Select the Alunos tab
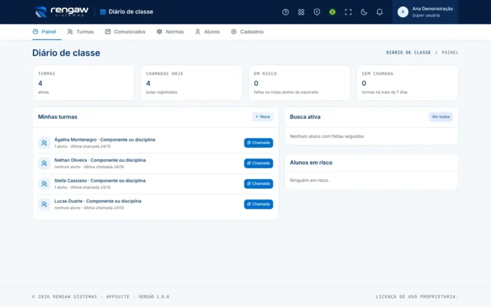This screenshot has width=491, height=307. pos(207,31)
